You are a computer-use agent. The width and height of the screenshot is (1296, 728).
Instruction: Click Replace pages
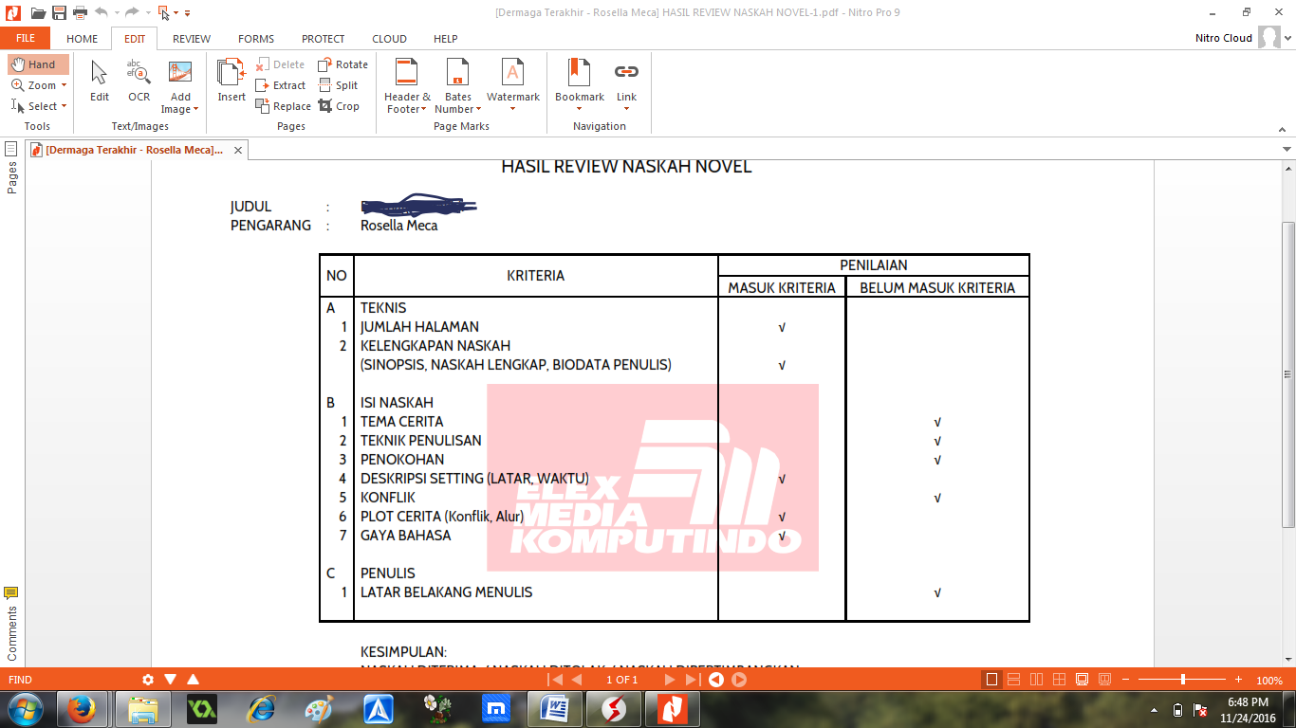283,106
